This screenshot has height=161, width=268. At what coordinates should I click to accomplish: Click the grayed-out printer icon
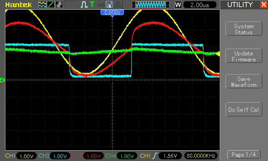pos(118,5)
